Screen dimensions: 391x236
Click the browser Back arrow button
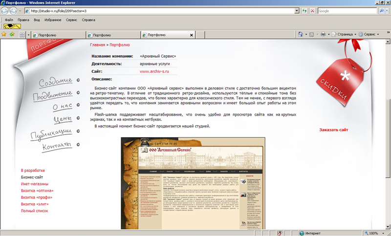point(5,11)
